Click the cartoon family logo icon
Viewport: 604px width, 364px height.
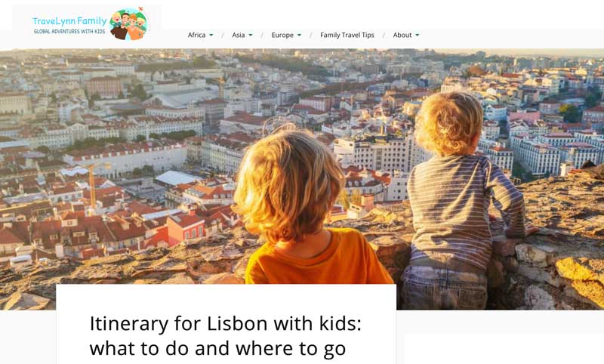(129, 24)
